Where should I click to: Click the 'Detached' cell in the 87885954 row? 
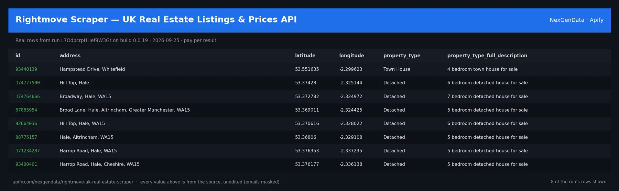pyautogui.click(x=394, y=110)
